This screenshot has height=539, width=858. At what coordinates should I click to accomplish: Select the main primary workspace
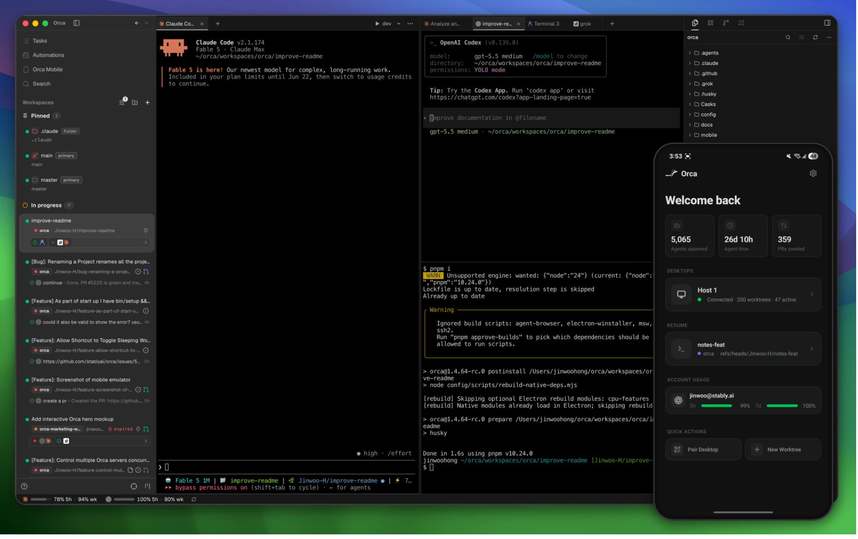point(86,160)
